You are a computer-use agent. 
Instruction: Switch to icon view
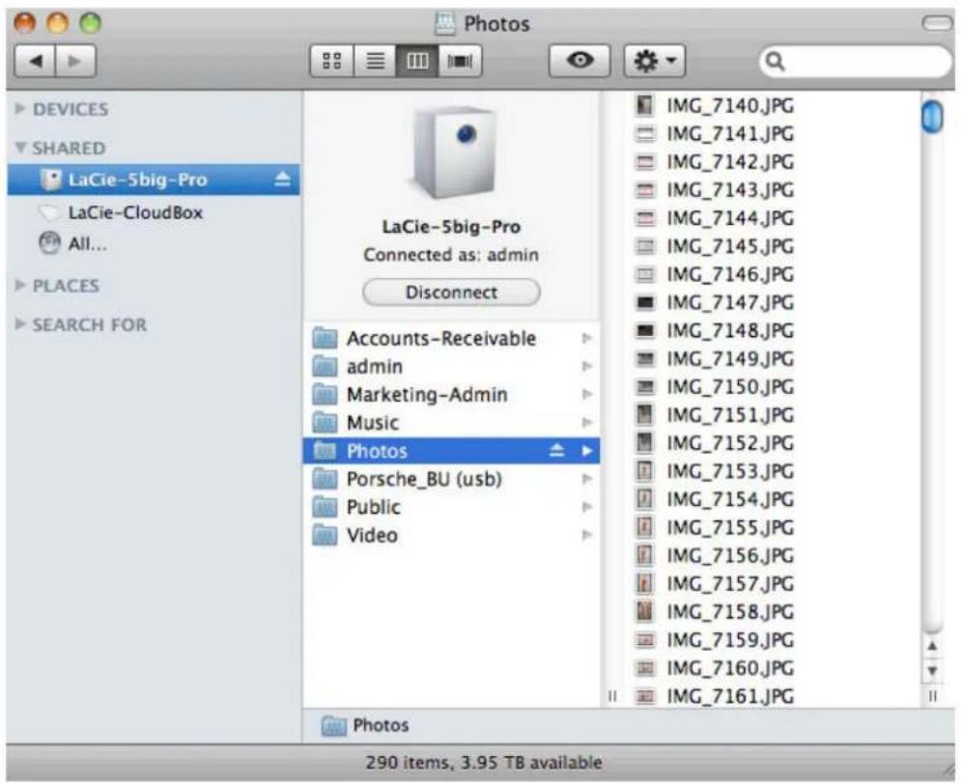(x=332, y=61)
